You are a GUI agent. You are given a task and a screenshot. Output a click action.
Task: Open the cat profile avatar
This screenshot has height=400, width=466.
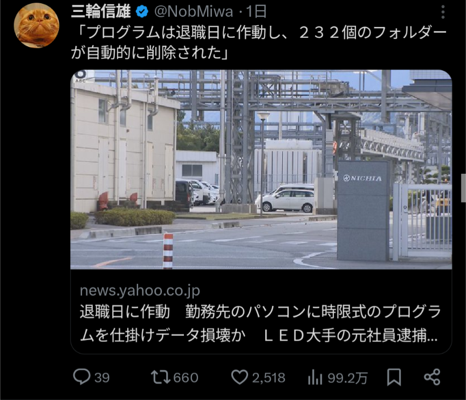point(37,25)
